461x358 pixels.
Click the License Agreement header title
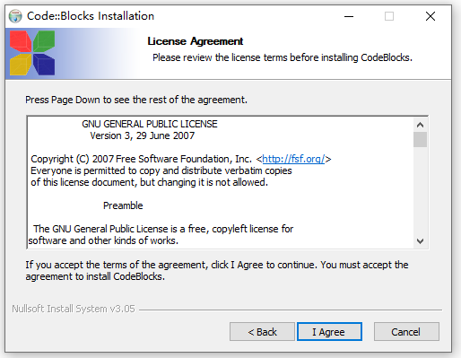pyautogui.click(x=196, y=41)
